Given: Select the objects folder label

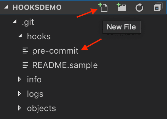Looking at the screenshot, I should click(42, 109).
